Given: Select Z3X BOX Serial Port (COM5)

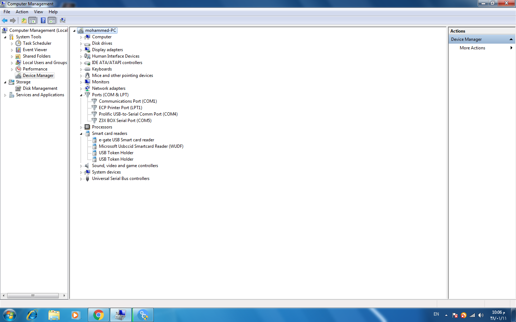Looking at the screenshot, I should (125, 121).
